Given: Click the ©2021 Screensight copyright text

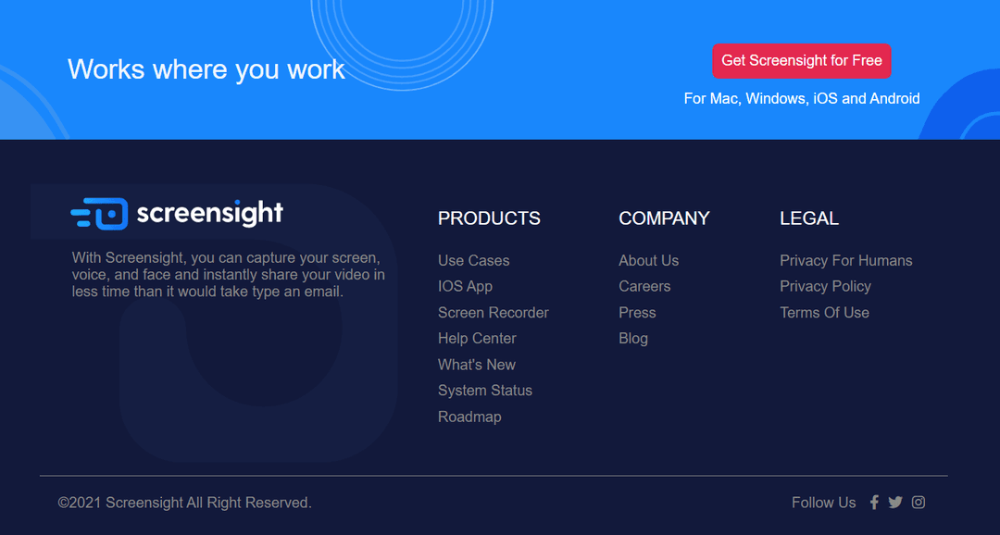Looking at the screenshot, I should click(185, 503).
